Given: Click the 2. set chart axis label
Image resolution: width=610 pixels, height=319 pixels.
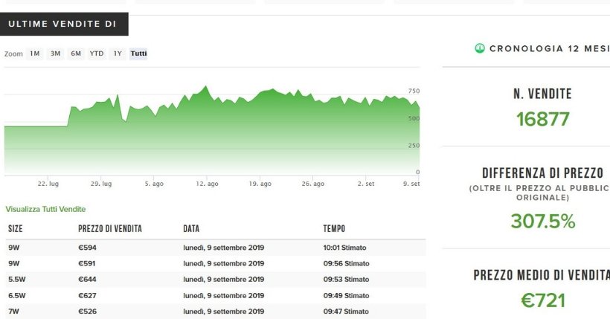Looking at the screenshot, I should (x=366, y=184).
